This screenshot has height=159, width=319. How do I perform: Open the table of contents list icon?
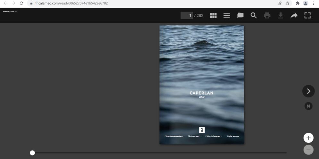227,15
